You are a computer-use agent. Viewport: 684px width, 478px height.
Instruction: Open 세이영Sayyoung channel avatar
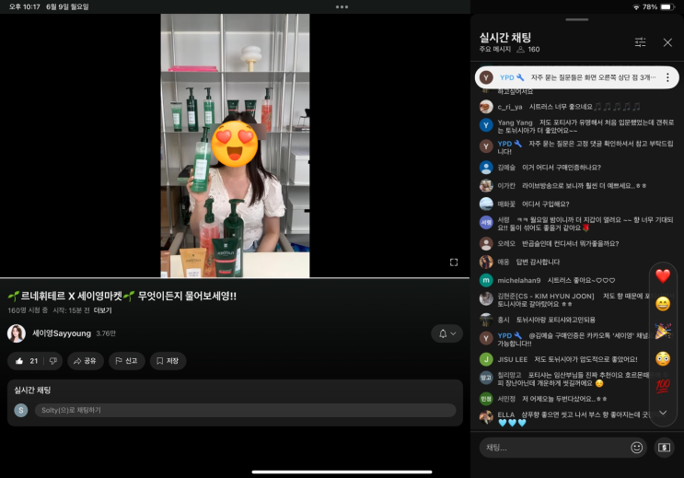[17, 333]
